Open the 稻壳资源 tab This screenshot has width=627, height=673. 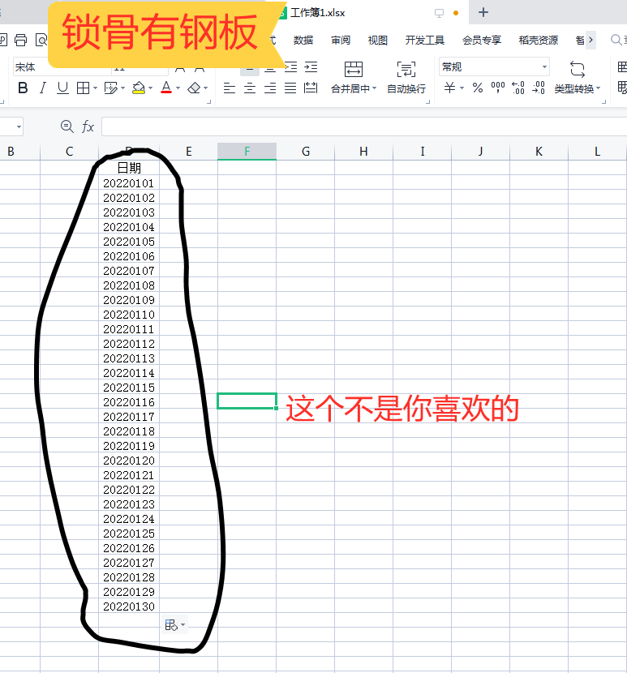pyautogui.click(x=538, y=41)
